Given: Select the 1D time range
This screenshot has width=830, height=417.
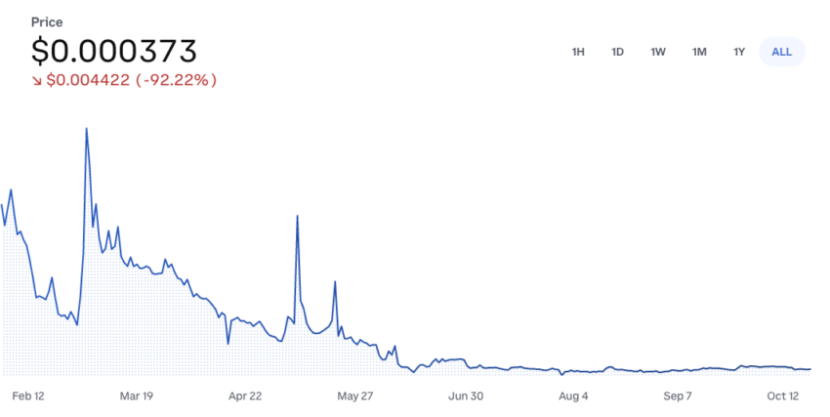Looking at the screenshot, I should (x=617, y=52).
